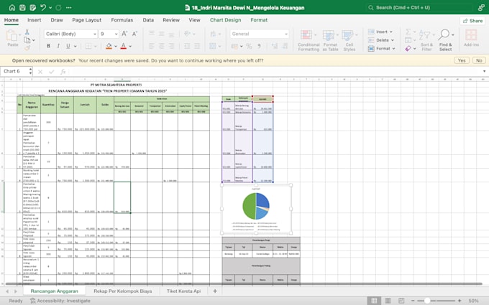Image resolution: width=489 pixels, height=305 pixels.
Task: Open the Page Layout ribbon tab
Action: (x=87, y=20)
